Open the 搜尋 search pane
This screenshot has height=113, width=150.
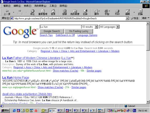point(65,12)
